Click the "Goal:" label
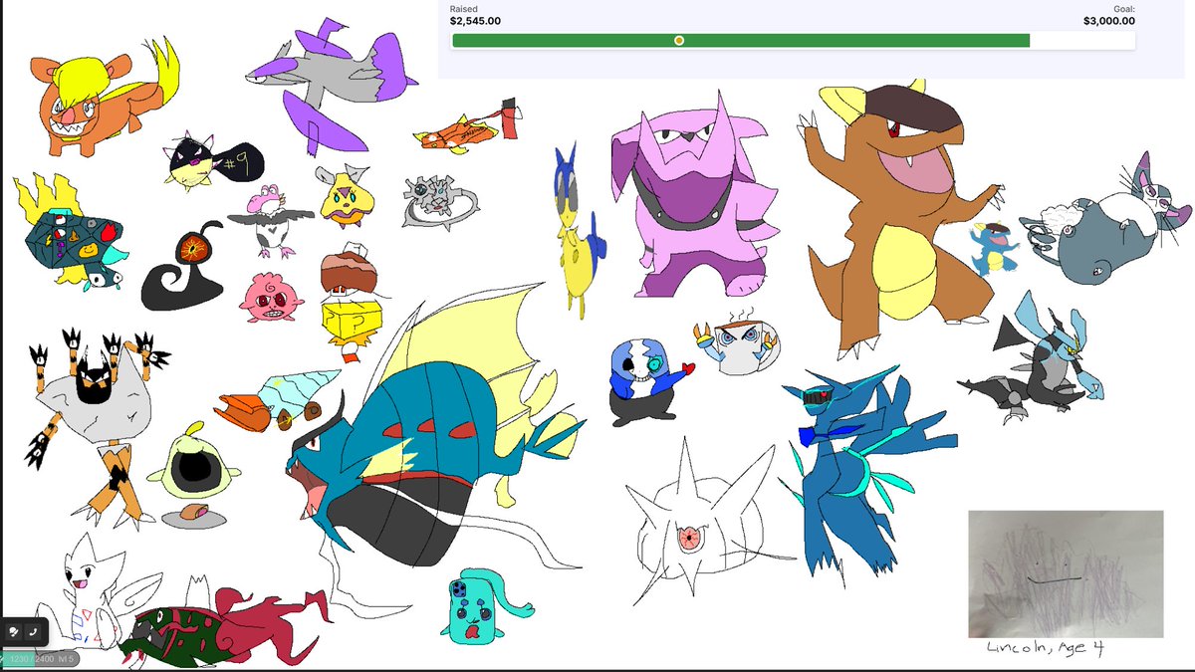Image resolution: width=1195 pixels, height=672 pixels. point(1123,9)
